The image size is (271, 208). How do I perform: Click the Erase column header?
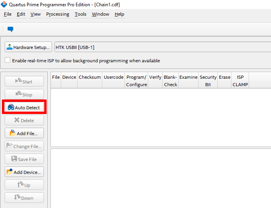coord(224,80)
